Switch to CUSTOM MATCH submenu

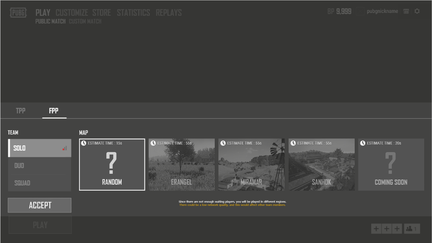(x=85, y=22)
